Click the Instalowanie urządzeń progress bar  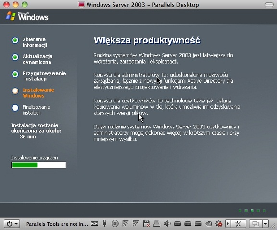[38, 165]
